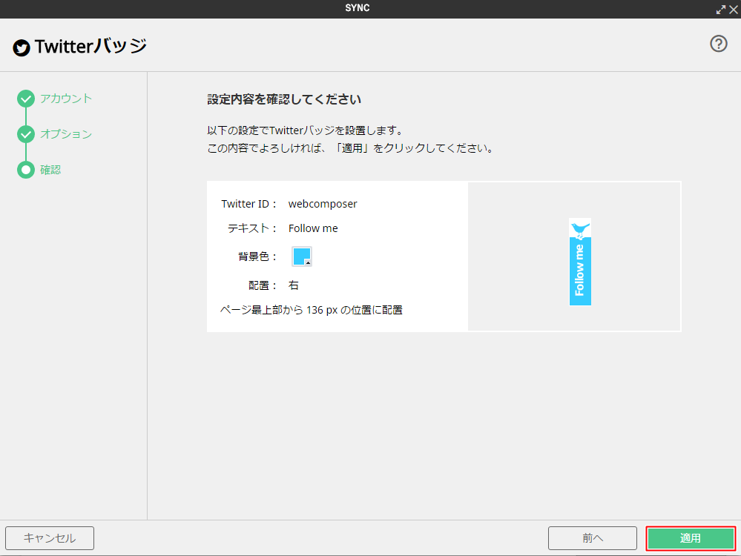Click the 設定内容を確認してください heading
741x556 pixels.
click(284, 99)
